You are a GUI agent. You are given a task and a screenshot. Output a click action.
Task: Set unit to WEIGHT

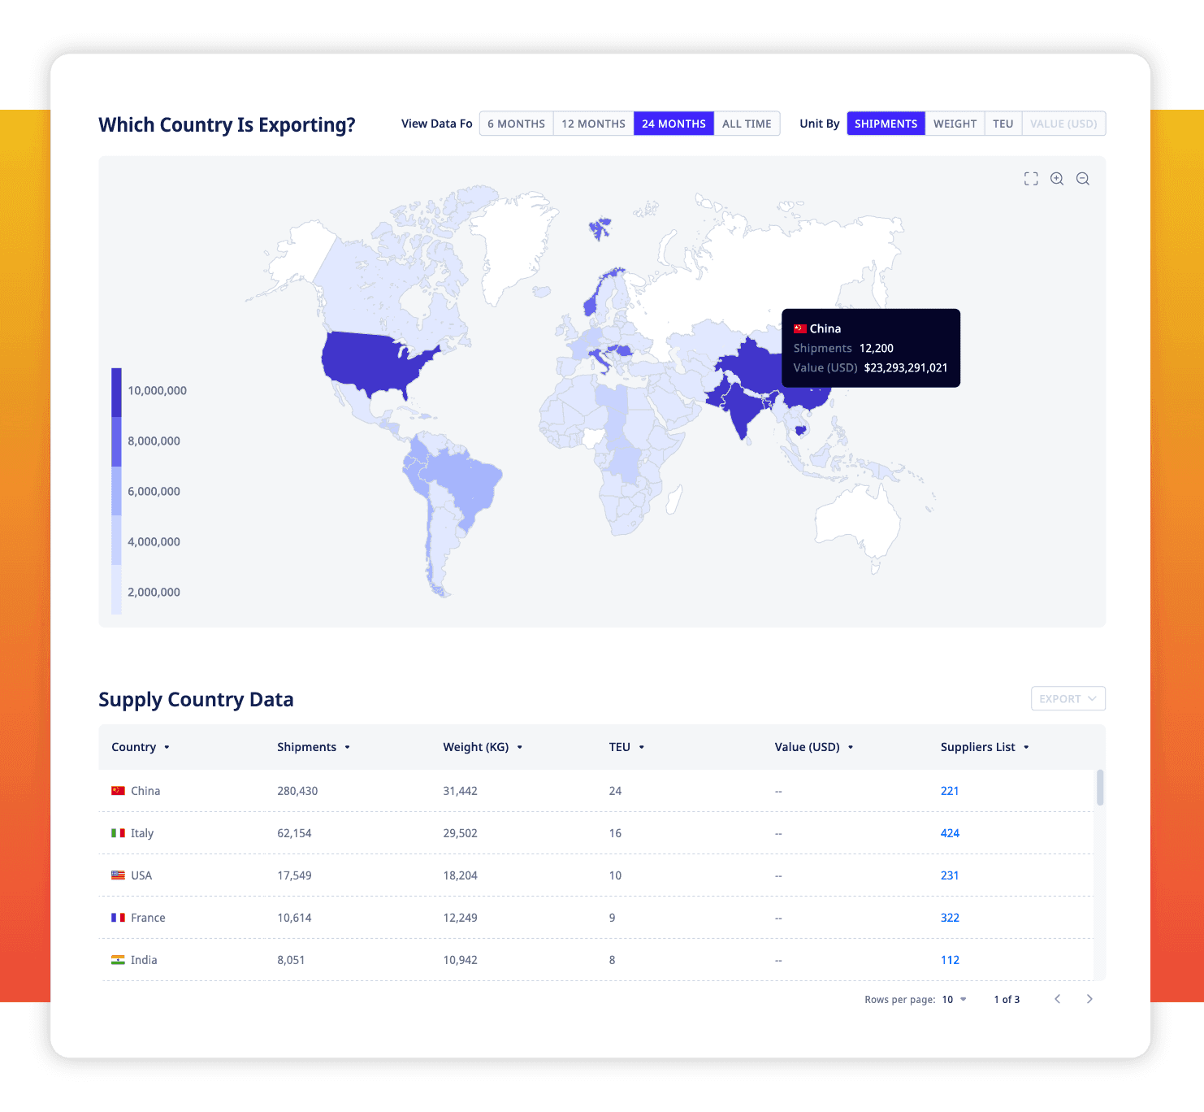pos(955,124)
